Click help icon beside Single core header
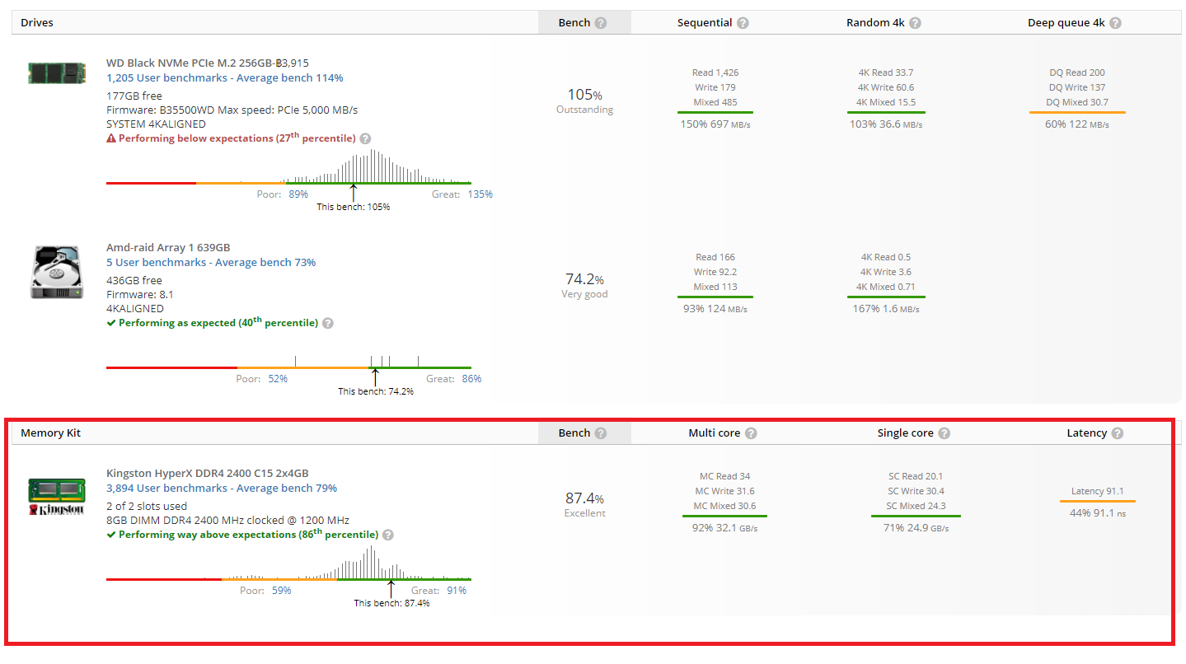 point(945,433)
